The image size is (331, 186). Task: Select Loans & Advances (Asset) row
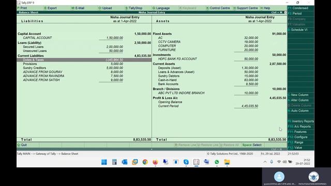click(x=219, y=72)
